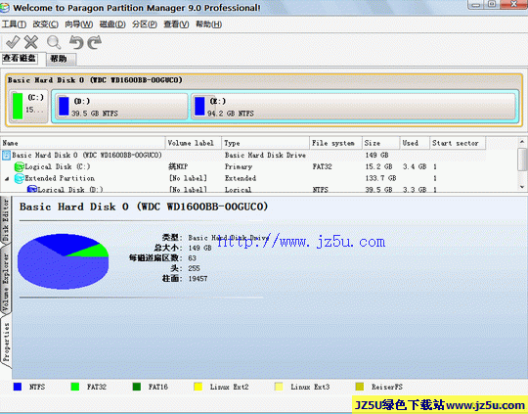Viewport: 528px width, 414px height.
Task: Click the list scrollbar up arrow
Action: click(522, 142)
